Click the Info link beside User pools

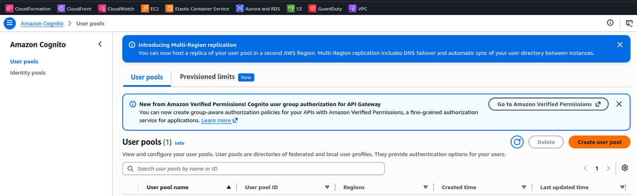coord(180,143)
